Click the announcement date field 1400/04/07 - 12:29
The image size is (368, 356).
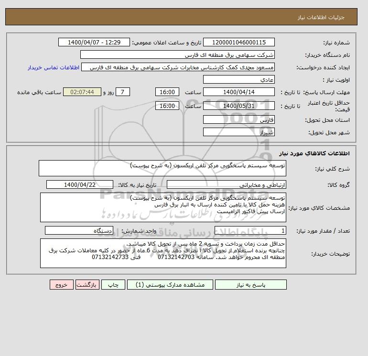(94, 42)
